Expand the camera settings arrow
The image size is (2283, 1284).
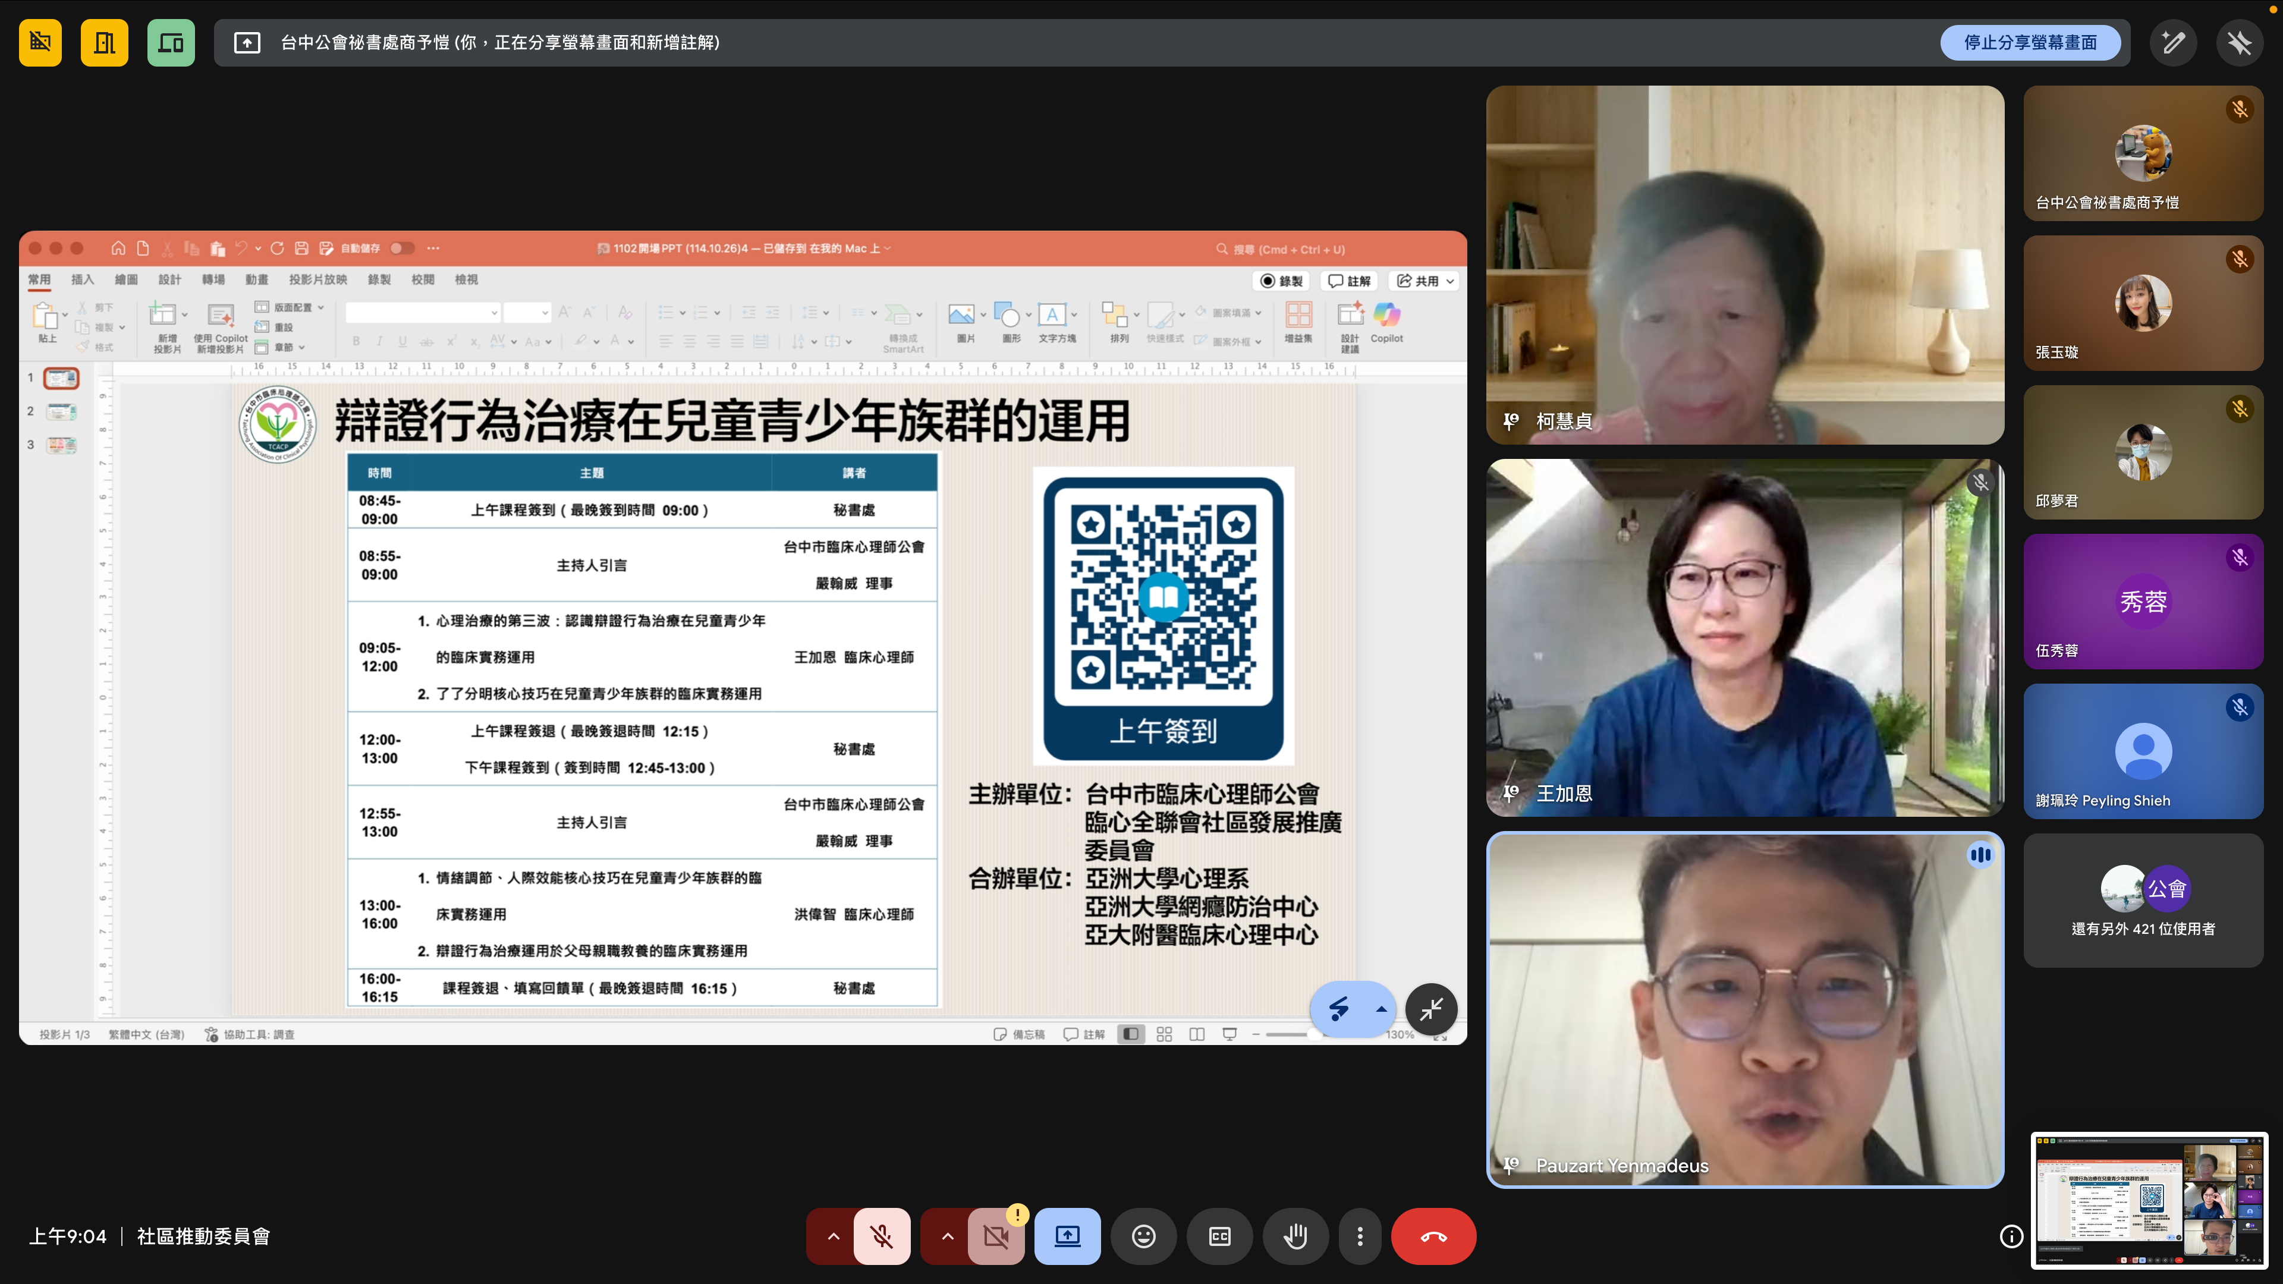tap(948, 1236)
